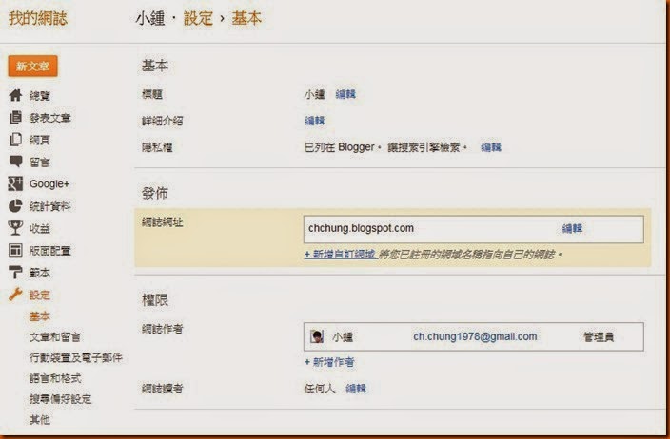Open 其他 settings sub-item
This screenshot has width=670, height=439.
(x=40, y=419)
